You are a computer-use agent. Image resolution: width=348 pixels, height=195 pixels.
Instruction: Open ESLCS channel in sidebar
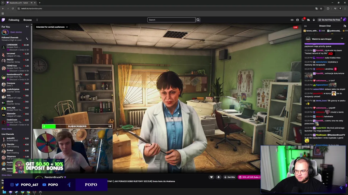pos(15,103)
